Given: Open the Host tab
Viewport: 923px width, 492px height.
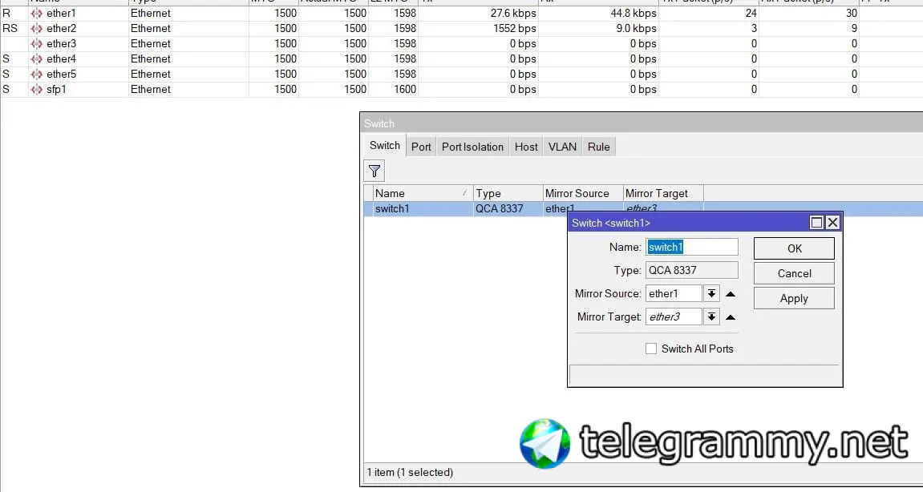Looking at the screenshot, I should (526, 147).
